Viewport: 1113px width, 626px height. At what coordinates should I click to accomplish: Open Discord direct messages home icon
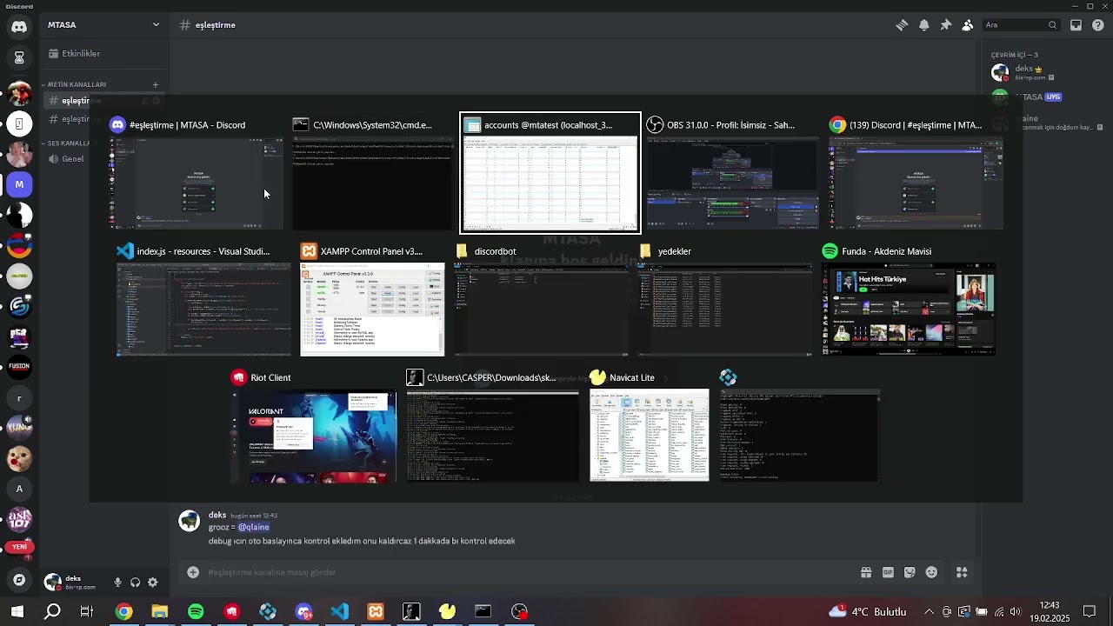[19, 27]
